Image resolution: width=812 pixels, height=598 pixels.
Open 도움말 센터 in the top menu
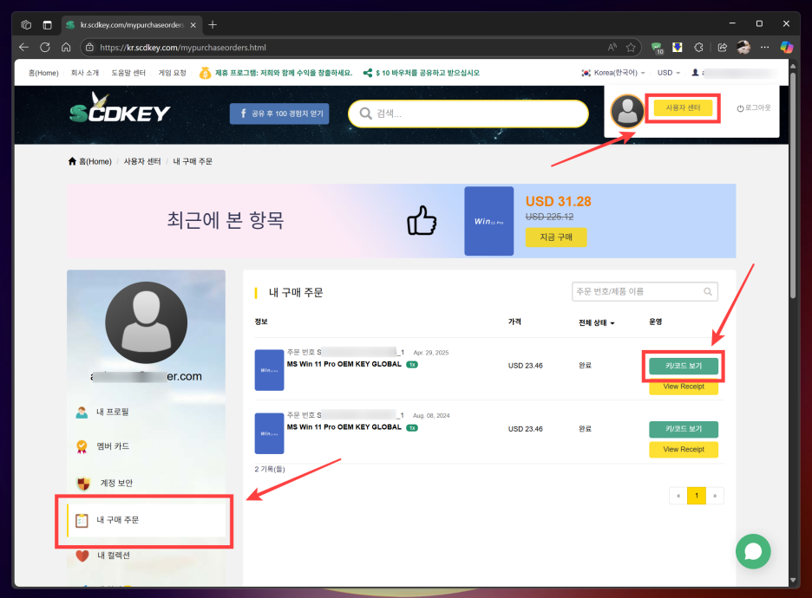point(128,73)
